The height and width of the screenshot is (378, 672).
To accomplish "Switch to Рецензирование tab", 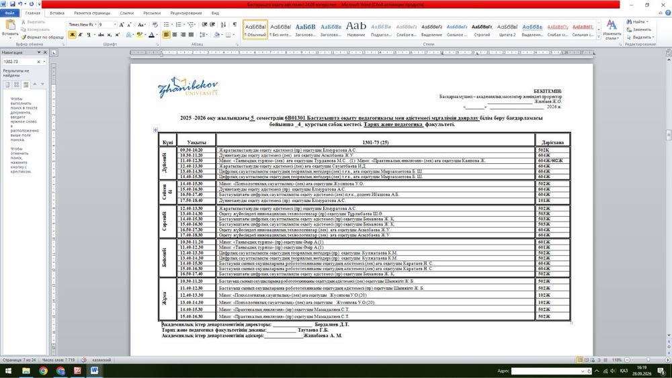I will (186, 13).
